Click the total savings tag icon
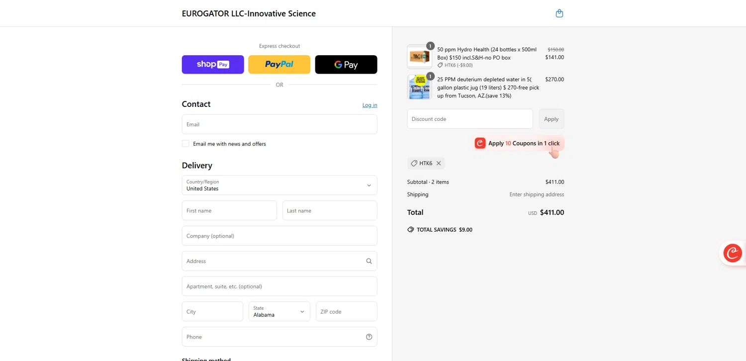746x361 pixels. point(411,230)
